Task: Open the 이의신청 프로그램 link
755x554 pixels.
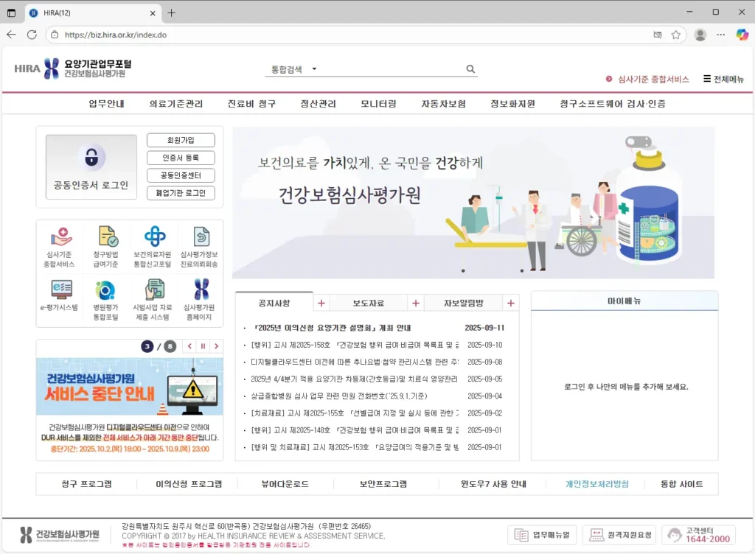Action: click(189, 484)
